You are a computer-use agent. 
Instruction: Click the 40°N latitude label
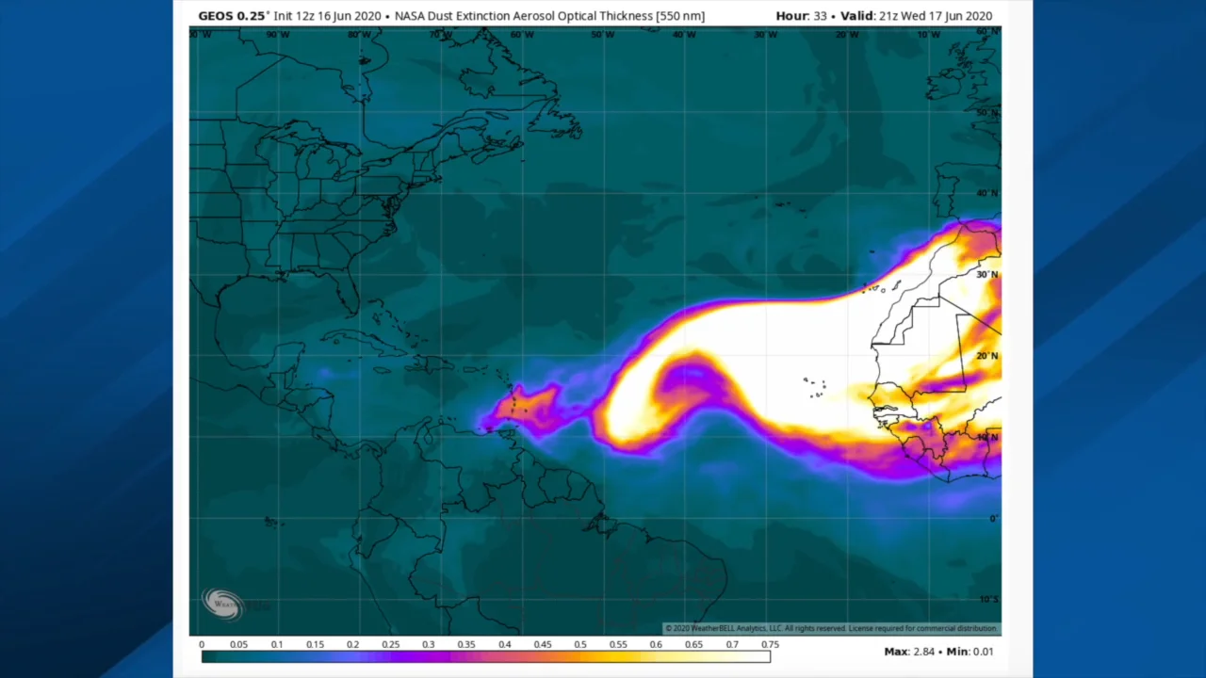(x=987, y=193)
